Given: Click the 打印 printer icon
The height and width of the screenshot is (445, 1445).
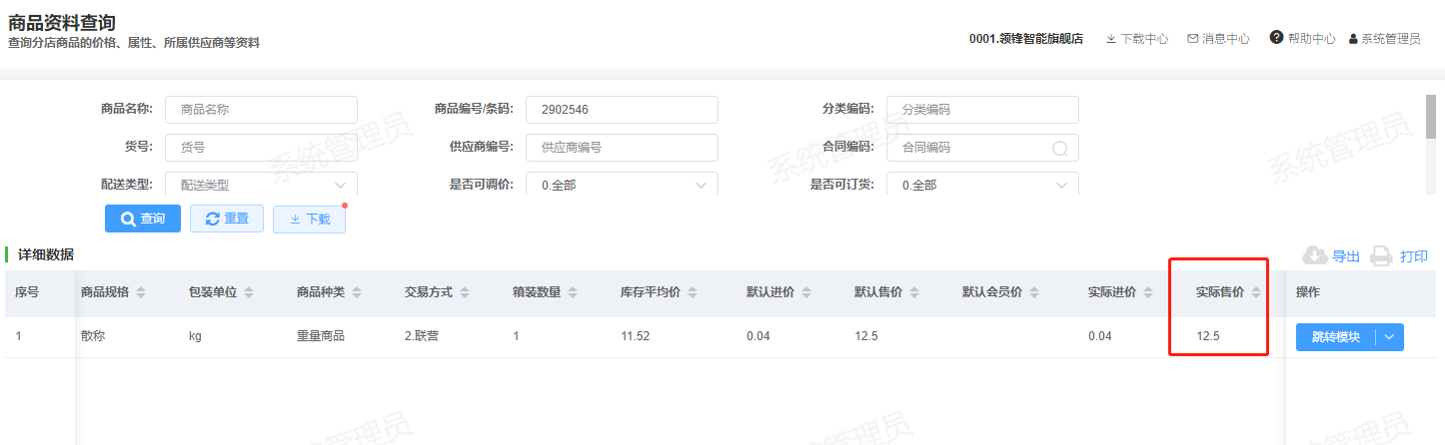Looking at the screenshot, I should 1381,256.
